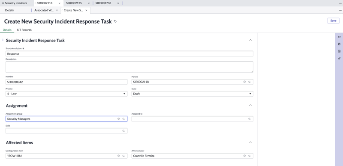Click into the Short description field

tap(129, 54)
